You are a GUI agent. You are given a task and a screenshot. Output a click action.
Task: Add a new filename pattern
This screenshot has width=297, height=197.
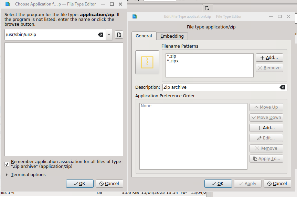coord(269,58)
